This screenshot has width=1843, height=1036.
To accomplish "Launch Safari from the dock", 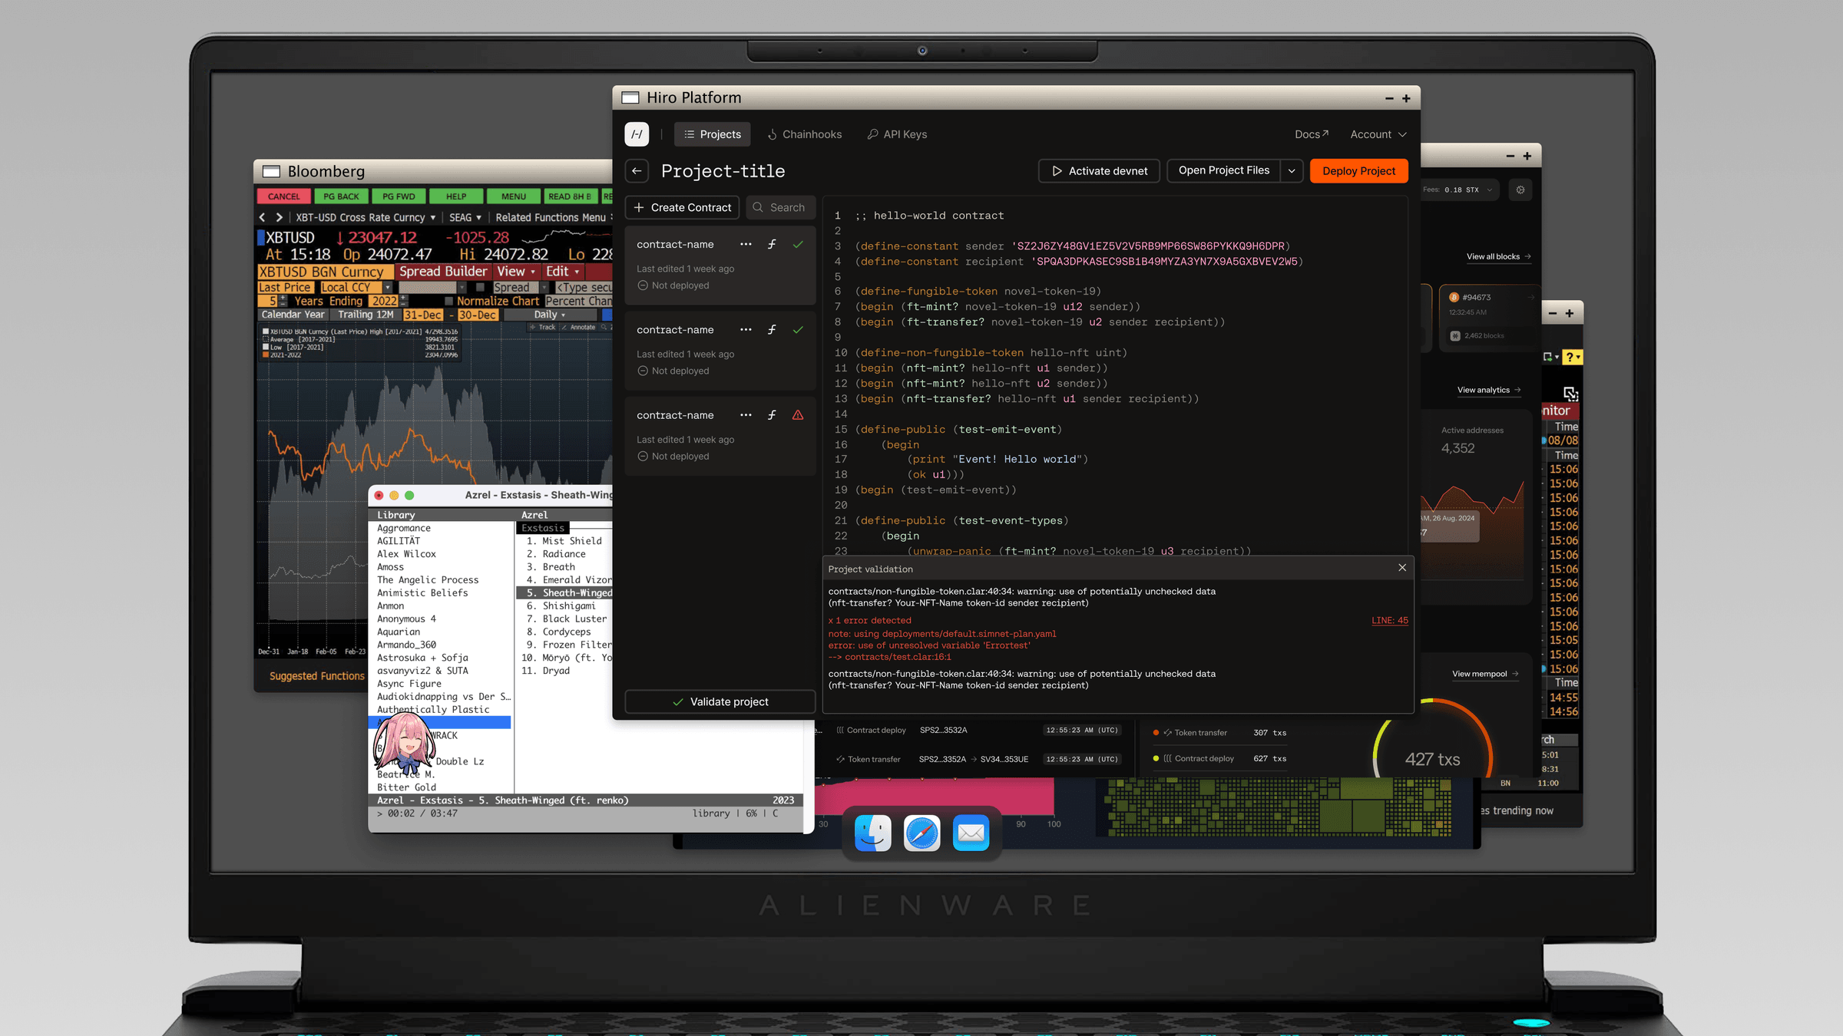I will [922, 833].
